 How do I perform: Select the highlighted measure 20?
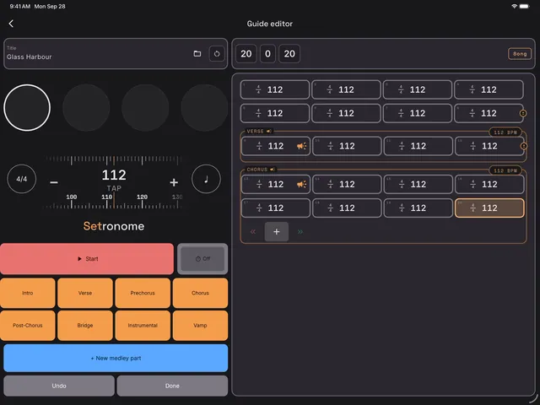coord(489,208)
